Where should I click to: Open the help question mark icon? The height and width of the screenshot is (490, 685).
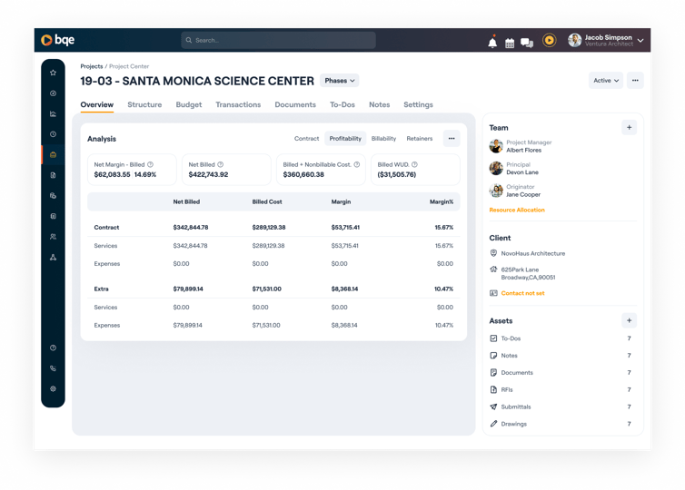[53, 348]
